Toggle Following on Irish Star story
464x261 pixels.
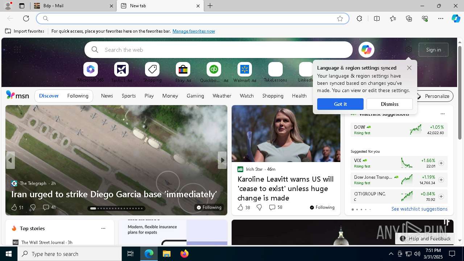(x=322, y=207)
